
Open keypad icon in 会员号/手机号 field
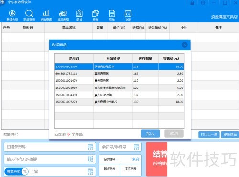pos(136,146)
